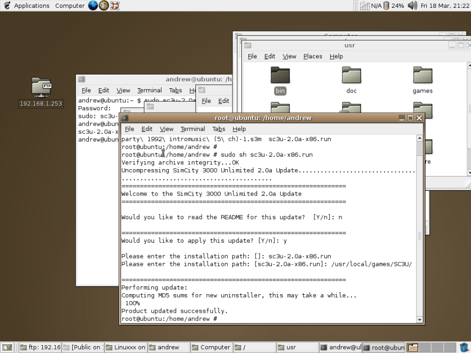Image resolution: width=471 pixels, height=353 pixels.
Task: Open the trash icon in bottom panel
Action: point(464,347)
